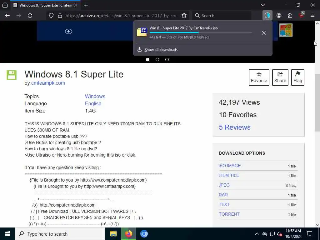Select the third carousel dot

click(x=167, y=60)
